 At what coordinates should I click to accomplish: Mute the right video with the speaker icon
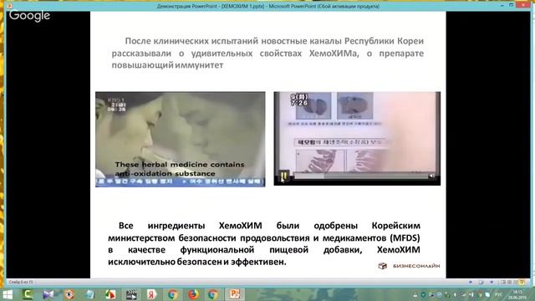431,176
